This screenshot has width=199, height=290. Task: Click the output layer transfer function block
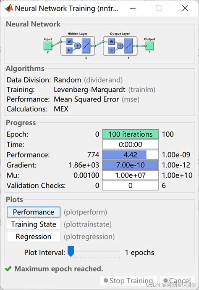coord(129,46)
